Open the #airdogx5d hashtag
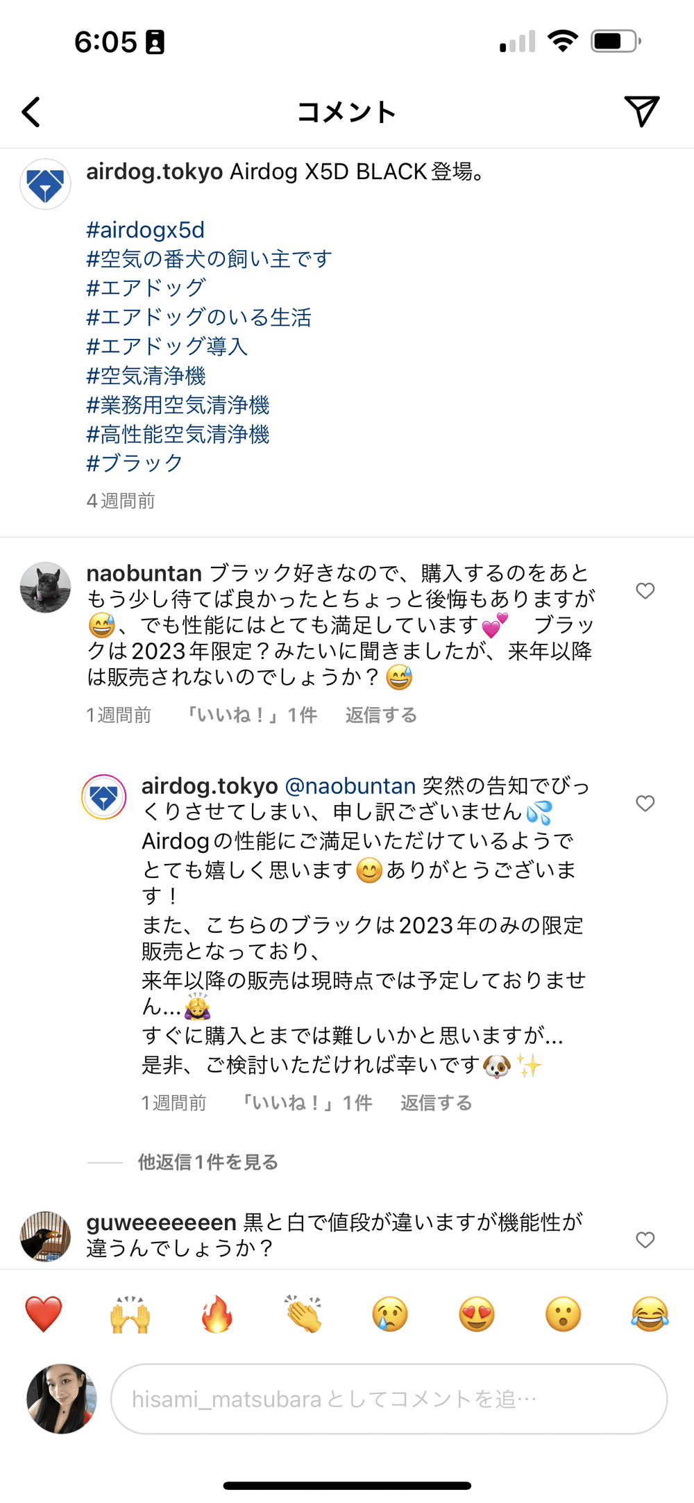 pos(145,230)
